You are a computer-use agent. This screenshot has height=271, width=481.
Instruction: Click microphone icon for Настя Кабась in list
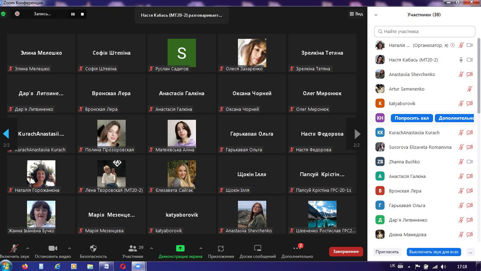(x=461, y=60)
